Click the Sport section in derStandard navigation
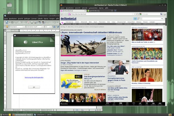This screenshot has width=174, height=116. pyautogui.click(x=95, y=22)
